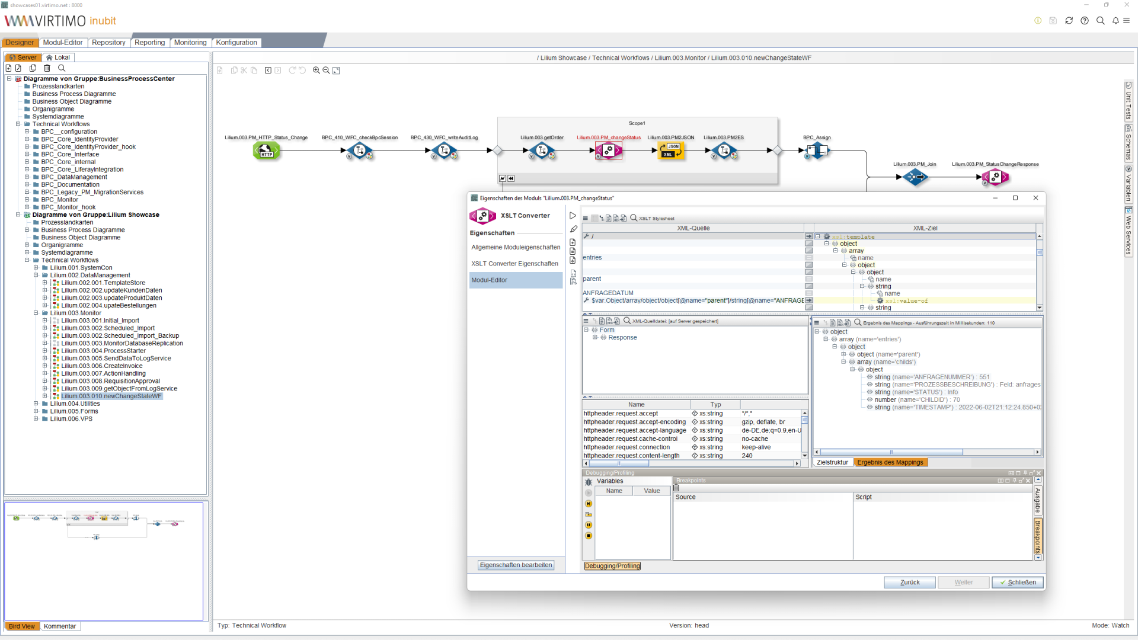Select the Lilium.003.PM2JSON workflow module

tap(671, 151)
